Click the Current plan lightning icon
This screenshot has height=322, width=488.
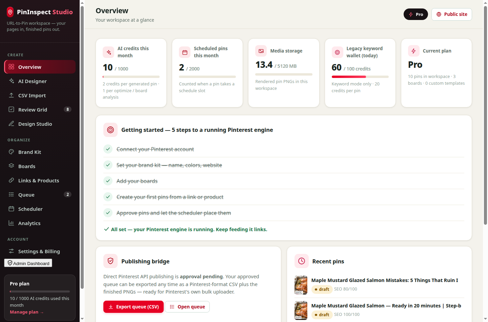[413, 51]
